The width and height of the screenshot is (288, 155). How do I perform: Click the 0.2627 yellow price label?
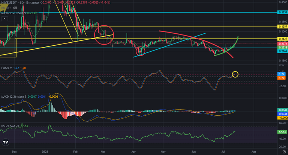(282, 39)
